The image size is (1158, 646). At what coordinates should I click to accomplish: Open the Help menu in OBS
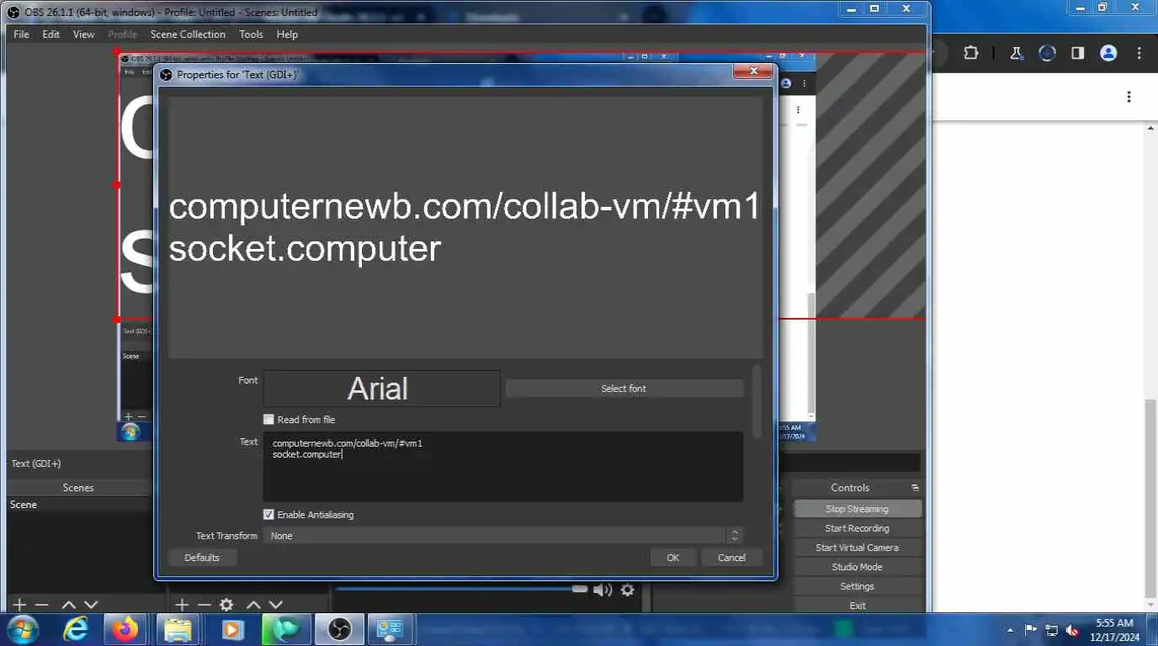point(287,34)
